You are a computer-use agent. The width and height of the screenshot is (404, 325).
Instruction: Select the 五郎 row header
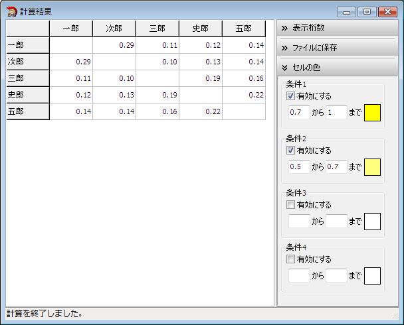pyautogui.click(x=28, y=111)
